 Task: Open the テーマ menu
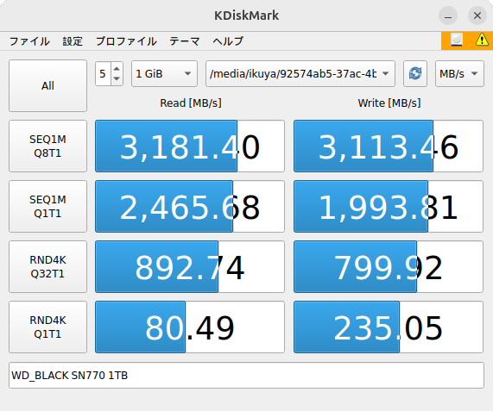tap(185, 41)
